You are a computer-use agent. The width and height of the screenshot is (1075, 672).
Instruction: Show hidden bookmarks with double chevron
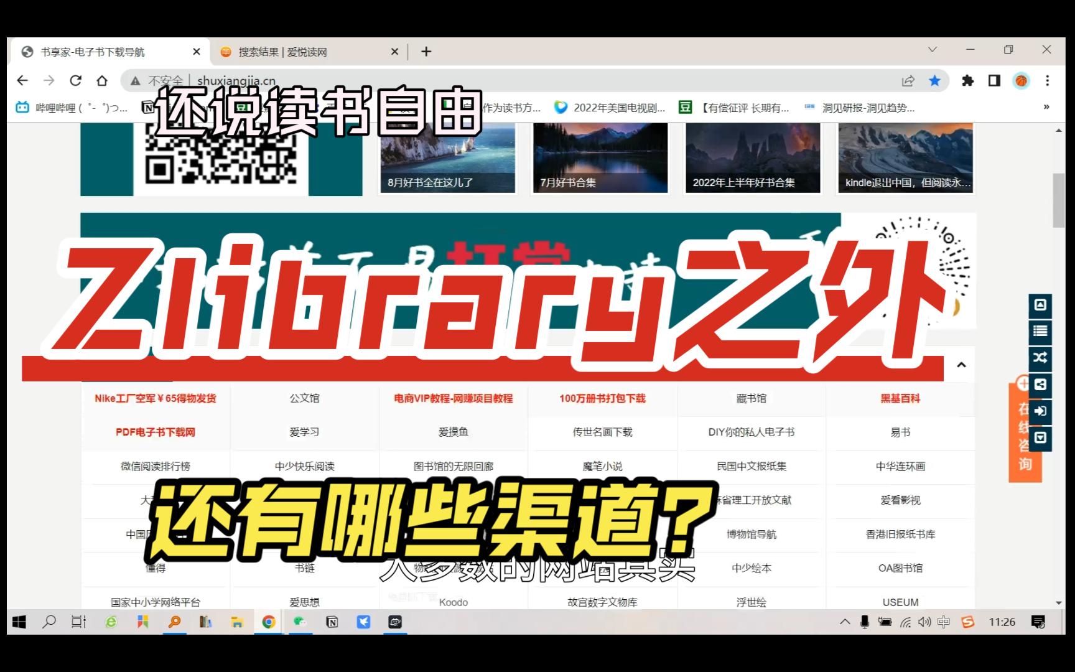(1046, 107)
